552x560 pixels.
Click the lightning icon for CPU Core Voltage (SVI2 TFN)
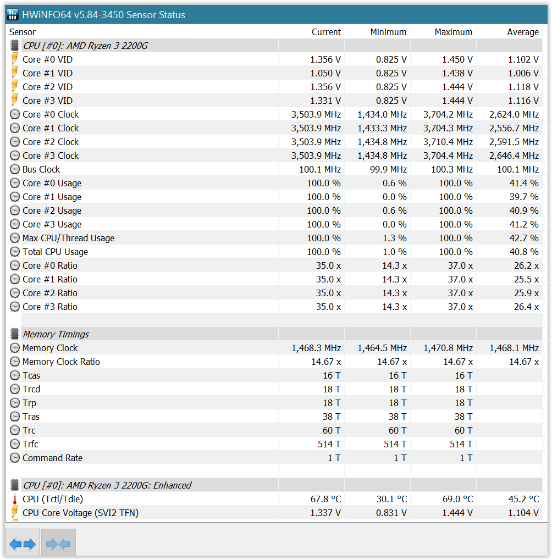15,513
